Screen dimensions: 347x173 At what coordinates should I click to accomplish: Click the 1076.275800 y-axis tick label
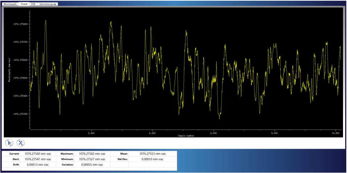pos(20,24)
